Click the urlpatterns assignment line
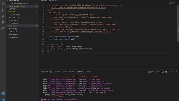This screenshot has width=179, height=101. click(x=55, y=44)
